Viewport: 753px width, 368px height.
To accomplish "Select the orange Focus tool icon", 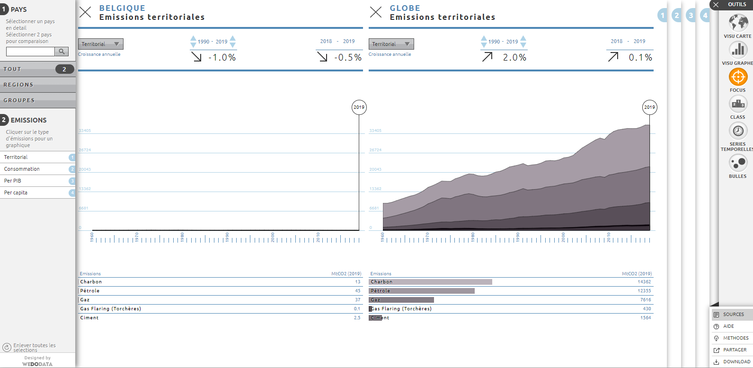I will click(738, 77).
